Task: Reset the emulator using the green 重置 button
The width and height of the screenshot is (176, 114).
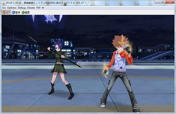Action: (26, 12)
